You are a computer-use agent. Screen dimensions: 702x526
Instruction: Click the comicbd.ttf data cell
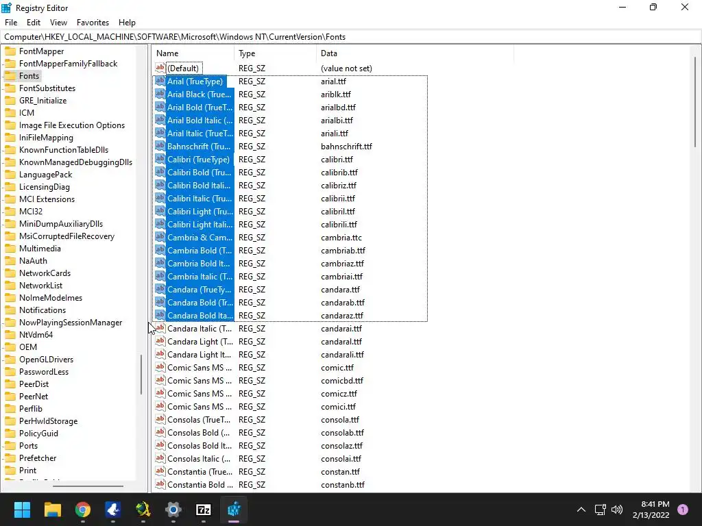point(342,381)
